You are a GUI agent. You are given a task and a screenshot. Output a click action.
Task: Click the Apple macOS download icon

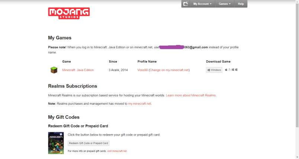(226, 70)
